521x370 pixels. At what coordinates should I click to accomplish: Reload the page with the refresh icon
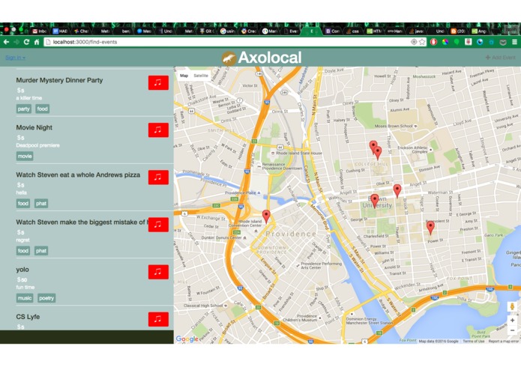26,42
